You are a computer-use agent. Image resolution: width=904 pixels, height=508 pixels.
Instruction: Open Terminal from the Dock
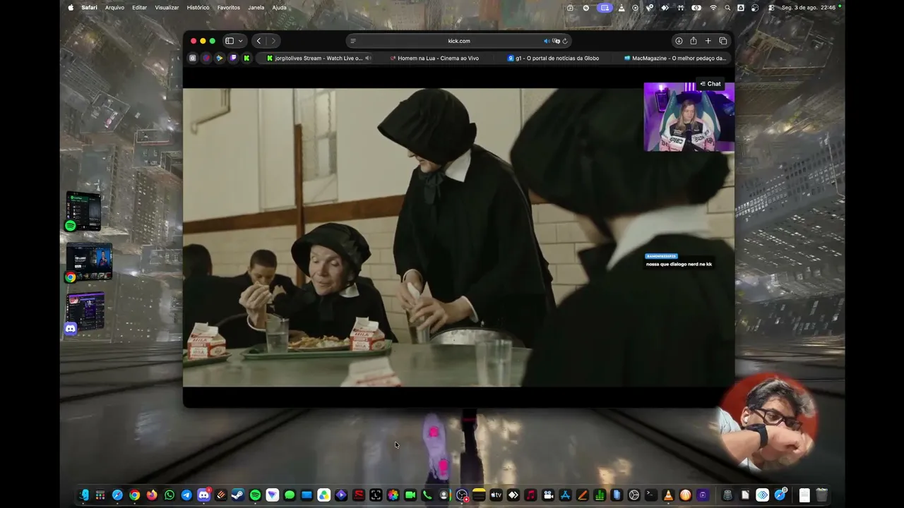(650, 495)
